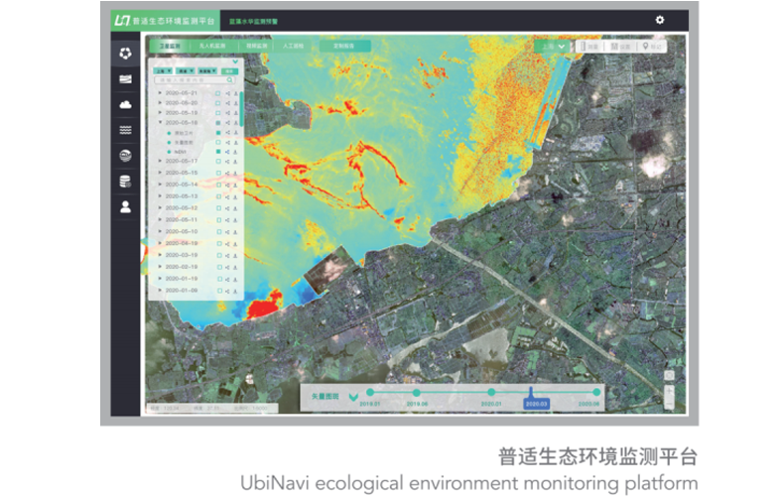Check the 2020-05-20 layer checkbox
The height and width of the screenshot is (496, 782).
[x=218, y=103]
